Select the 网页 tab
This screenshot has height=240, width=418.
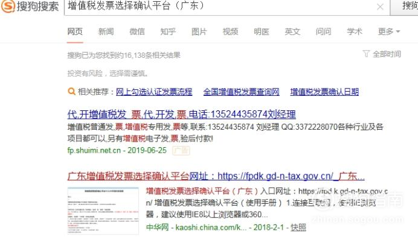75,31
